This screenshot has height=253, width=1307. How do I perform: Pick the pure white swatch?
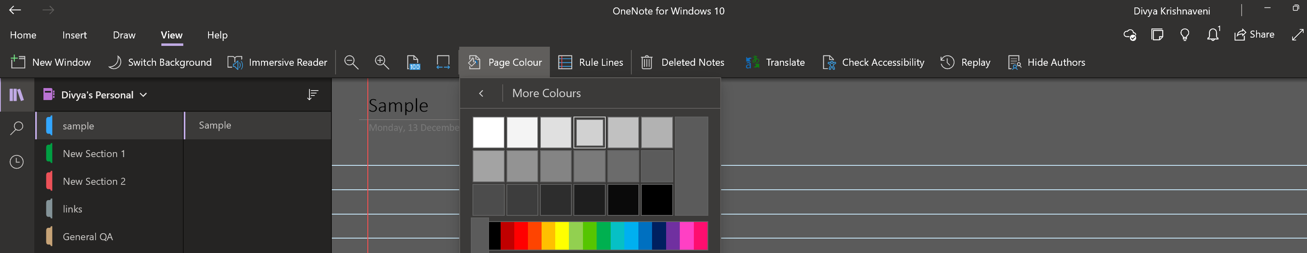click(x=488, y=132)
